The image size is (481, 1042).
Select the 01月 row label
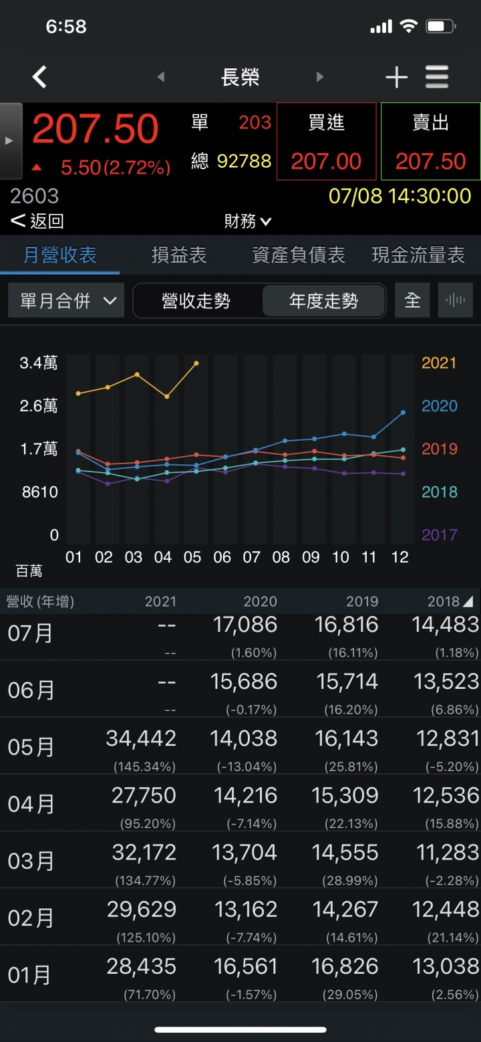31,975
